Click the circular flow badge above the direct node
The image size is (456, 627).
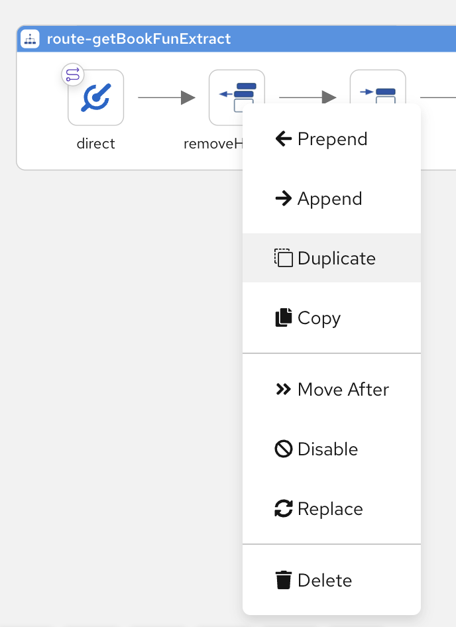point(73,75)
